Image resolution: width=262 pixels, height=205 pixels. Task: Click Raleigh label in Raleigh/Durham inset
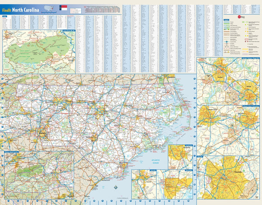point(248,87)
